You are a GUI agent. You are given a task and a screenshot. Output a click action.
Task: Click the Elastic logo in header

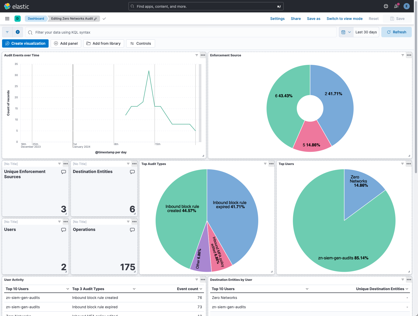coord(17,6)
